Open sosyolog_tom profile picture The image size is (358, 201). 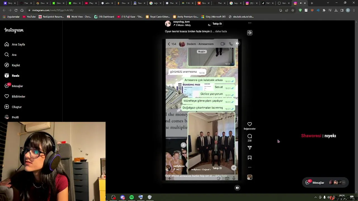pos(168,23)
